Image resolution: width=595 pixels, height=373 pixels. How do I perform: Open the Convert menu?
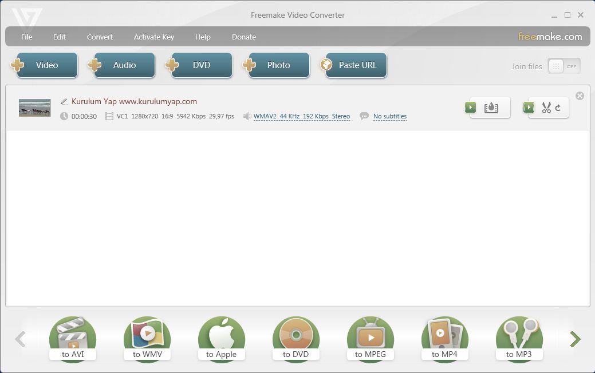tap(100, 37)
